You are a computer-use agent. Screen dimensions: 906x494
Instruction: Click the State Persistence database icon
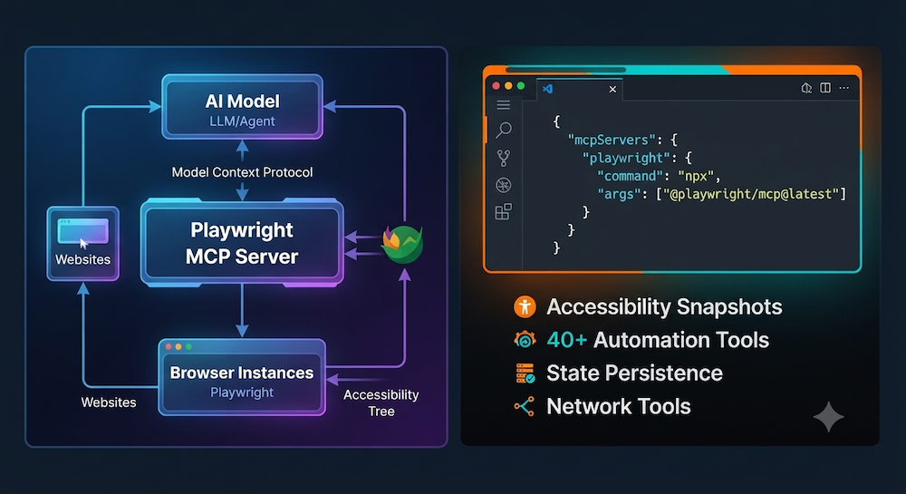pyautogui.click(x=525, y=373)
